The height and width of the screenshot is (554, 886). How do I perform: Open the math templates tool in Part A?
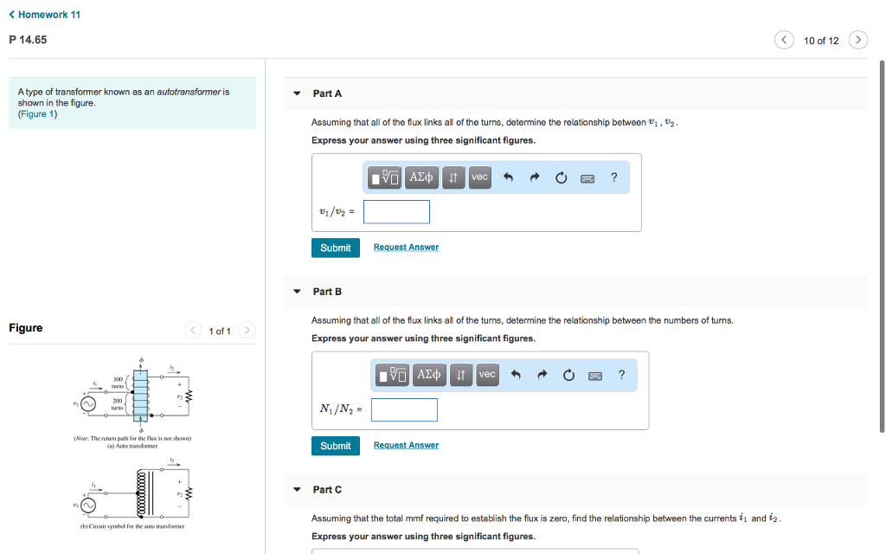coord(386,177)
